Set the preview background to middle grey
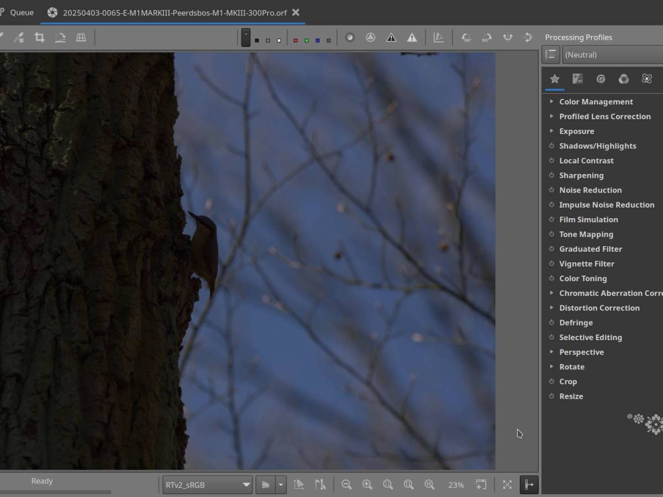 pyautogui.click(x=268, y=40)
